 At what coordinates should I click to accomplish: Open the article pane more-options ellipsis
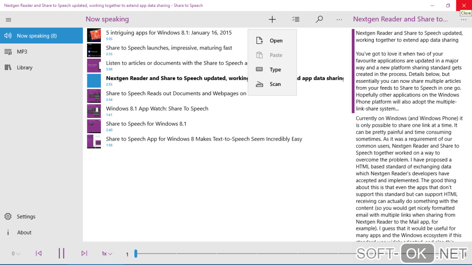[464, 20]
